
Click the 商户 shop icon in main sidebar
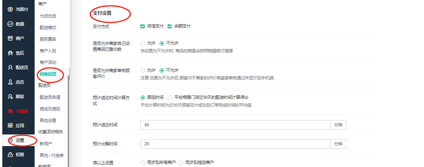click(x=10, y=38)
